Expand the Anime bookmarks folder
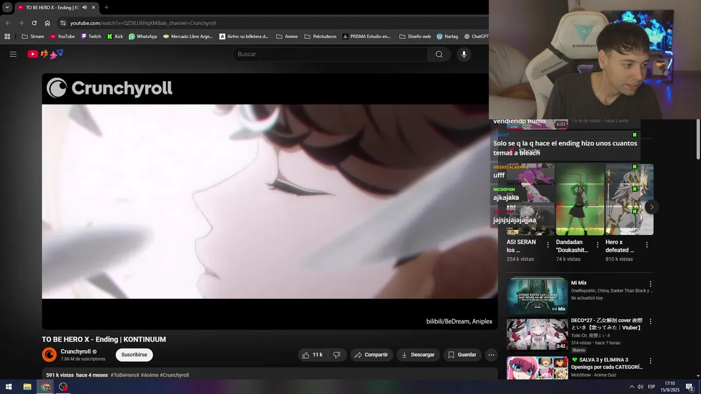Screen dimensions: 701x394 [x=287, y=37]
